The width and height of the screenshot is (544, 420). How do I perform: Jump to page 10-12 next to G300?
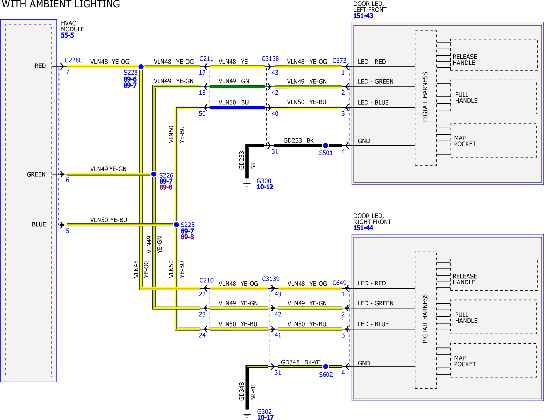pos(265,187)
